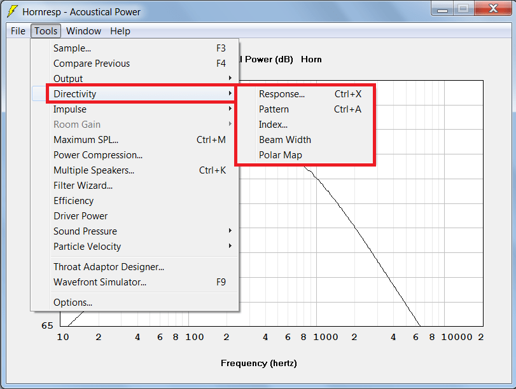Select Efficiency from Tools menu
The width and height of the screenshot is (516, 389).
pyautogui.click(x=135, y=201)
